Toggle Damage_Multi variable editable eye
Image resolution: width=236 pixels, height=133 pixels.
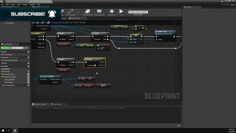pos(28,74)
